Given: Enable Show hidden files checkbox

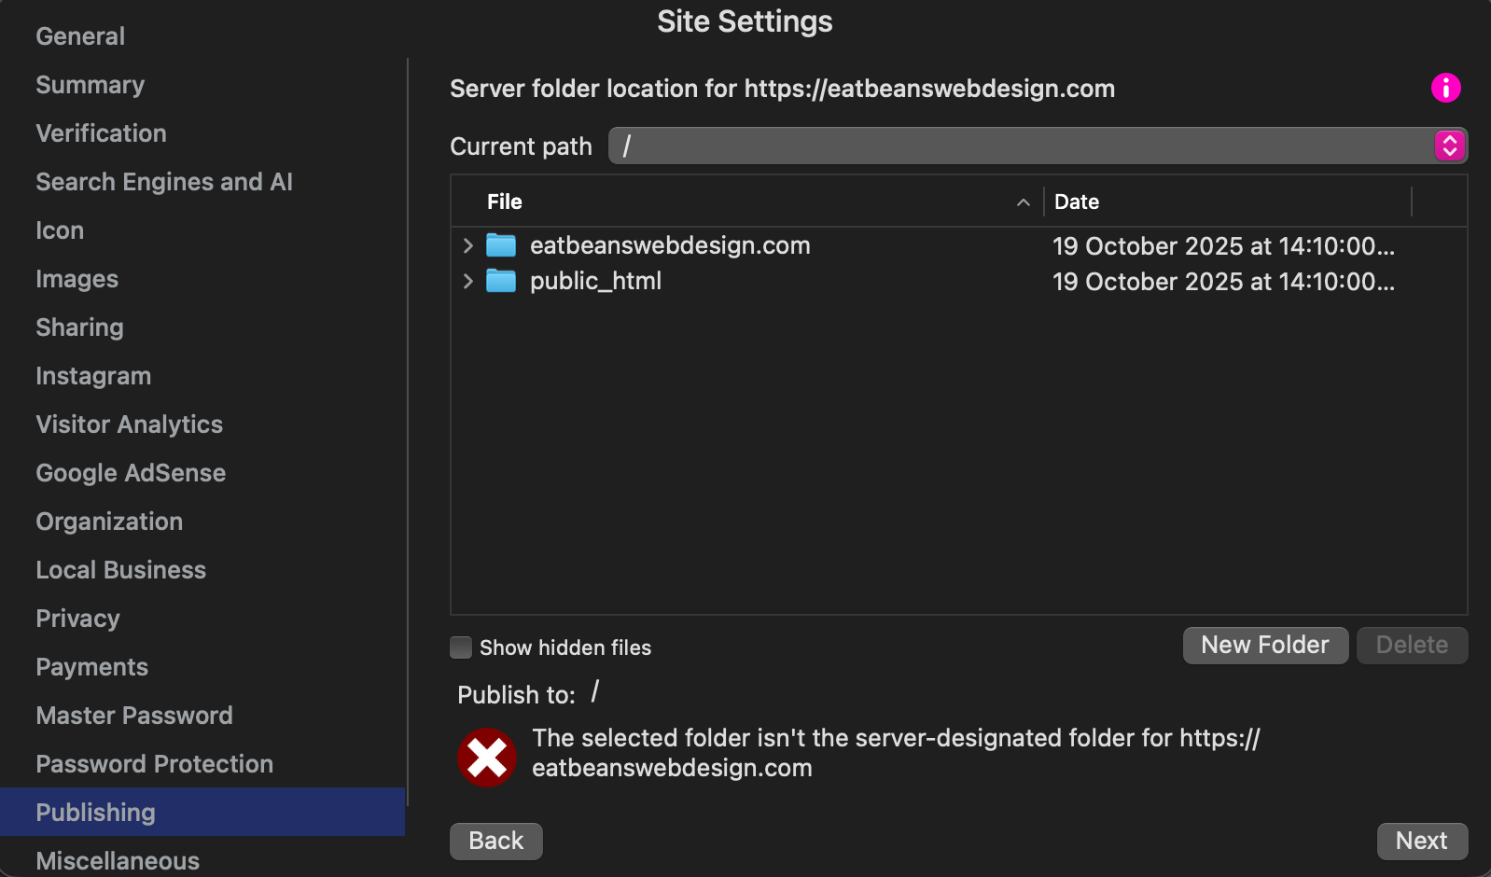Looking at the screenshot, I should pyautogui.click(x=461, y=647).
